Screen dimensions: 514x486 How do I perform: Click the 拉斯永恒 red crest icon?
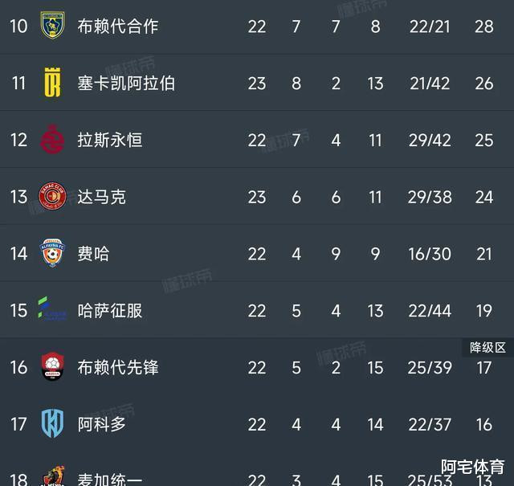[52, 139]
